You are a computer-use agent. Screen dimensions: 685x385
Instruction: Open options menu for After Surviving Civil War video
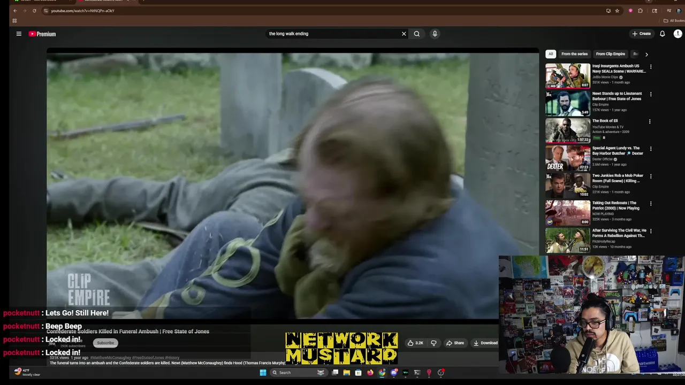651,231
